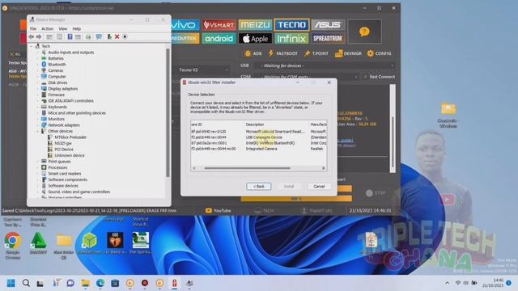Click the horizontal scrollbar in device list
The height and width of the screenshot is (291, 518).
247,168
